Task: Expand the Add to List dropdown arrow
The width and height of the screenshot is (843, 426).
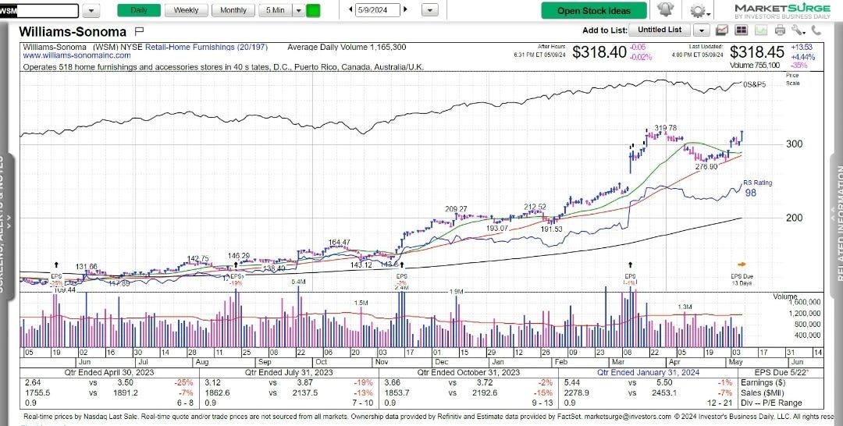Action: coord(701,30)
